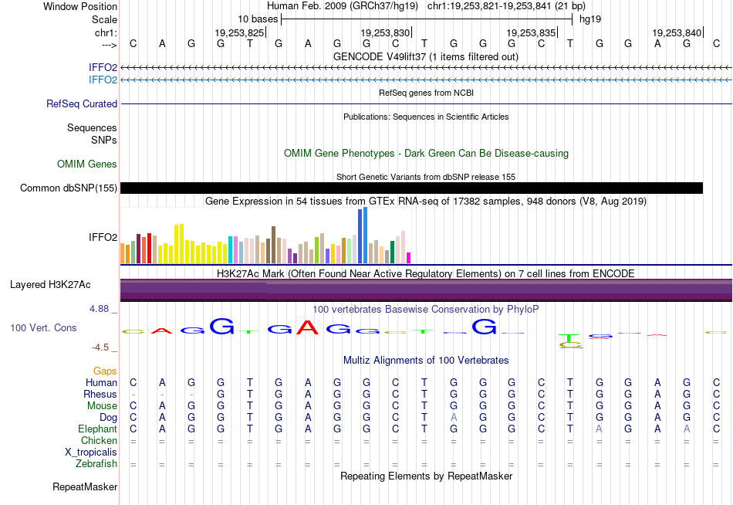This screenshot has height=505, width=733.
Task: Click the IFFO2 GTEx expression label
Action: tap(103, 237)
